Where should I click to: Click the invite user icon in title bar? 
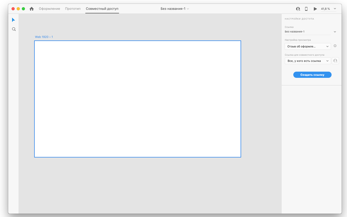coord(298,9)
